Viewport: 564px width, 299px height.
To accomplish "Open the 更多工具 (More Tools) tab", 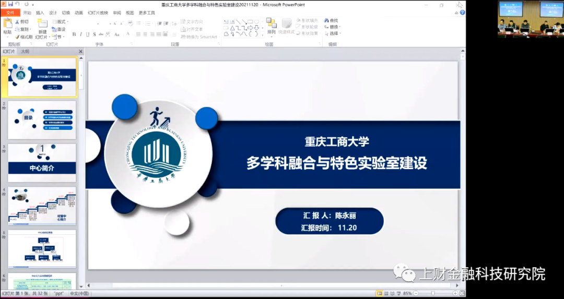I will click(x=147, y=13).
